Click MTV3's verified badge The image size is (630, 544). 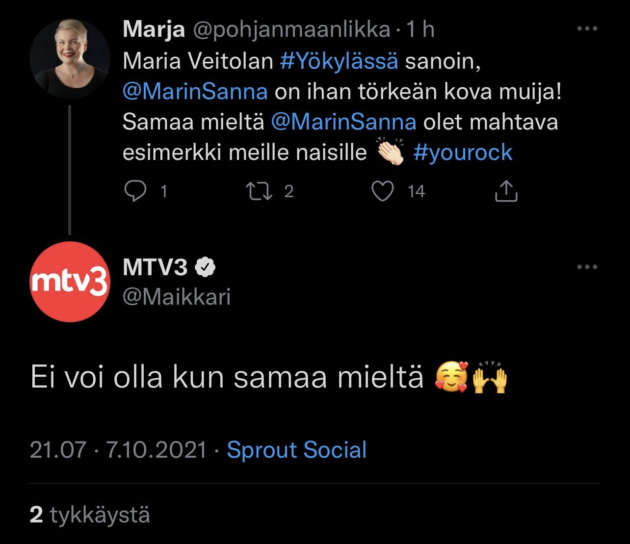tap(206, 267)
